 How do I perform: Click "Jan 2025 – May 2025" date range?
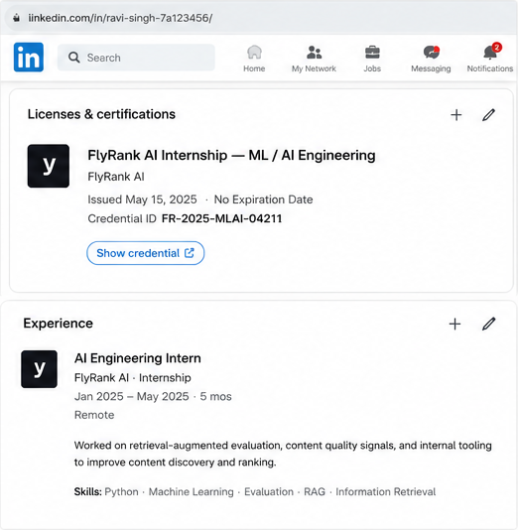(131, 396)
